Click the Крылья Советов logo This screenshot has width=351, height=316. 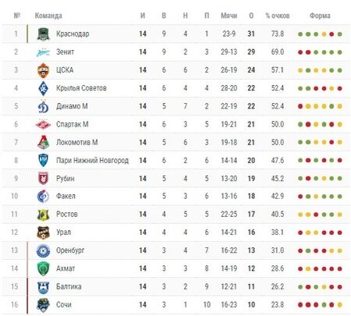[43, 88]
